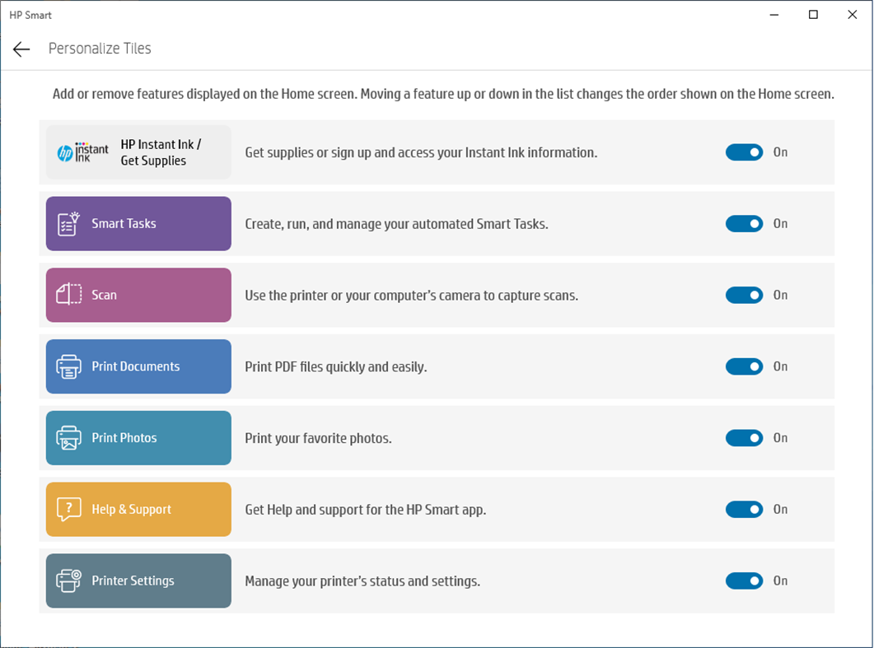The width and height of the screenshot is (874, 648).
Task: Maximize the HP Smart window
Action: (x=811, y=14)
